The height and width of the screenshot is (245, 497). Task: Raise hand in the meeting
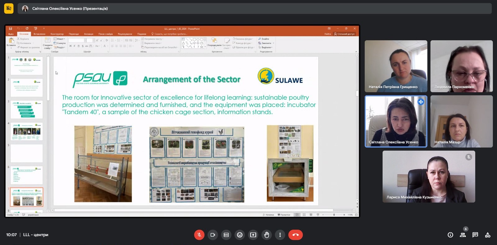(x=267, y=235)
